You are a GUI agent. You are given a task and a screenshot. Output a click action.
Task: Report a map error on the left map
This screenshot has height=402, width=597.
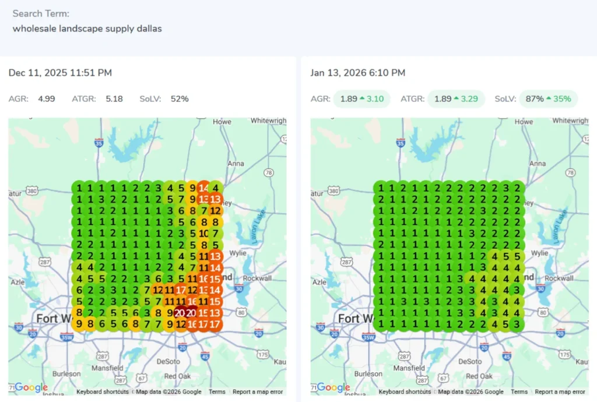click(258, 392)
